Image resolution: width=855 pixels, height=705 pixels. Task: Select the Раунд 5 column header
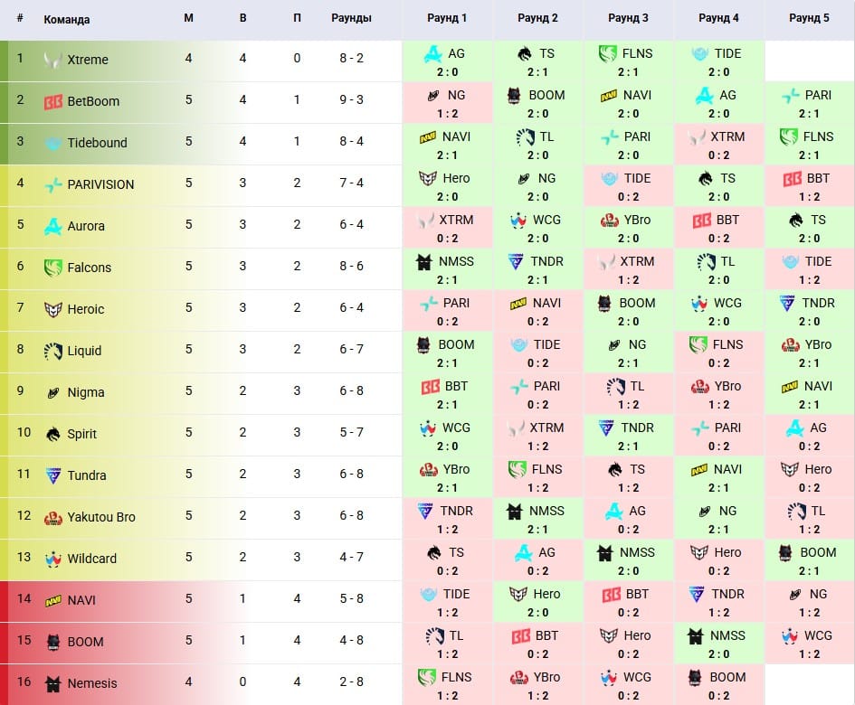click(x=809, y=18)
